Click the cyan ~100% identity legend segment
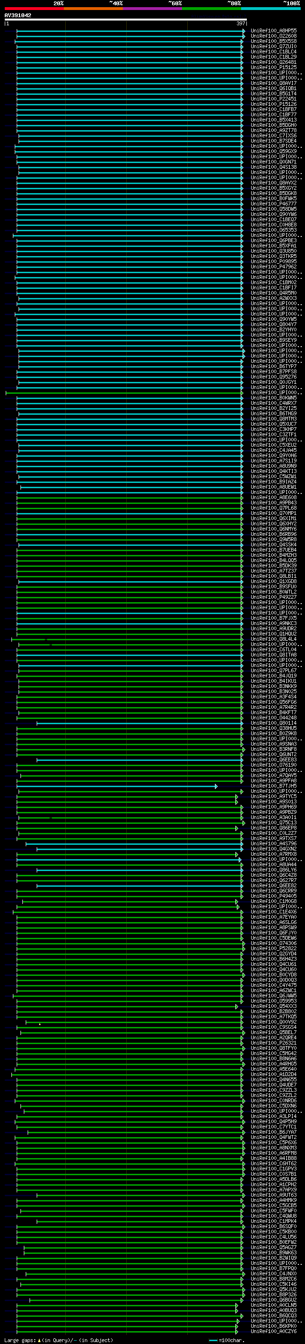The image size is (305, 1344). coord(271,9)
